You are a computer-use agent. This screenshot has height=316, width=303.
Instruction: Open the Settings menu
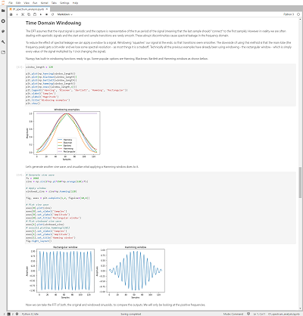tap(64, 3)
